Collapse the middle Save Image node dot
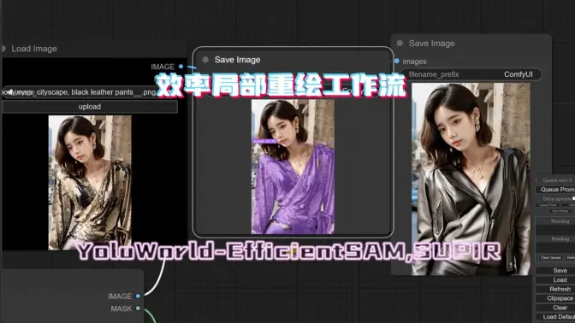575x323 pixels. [205, 60]
